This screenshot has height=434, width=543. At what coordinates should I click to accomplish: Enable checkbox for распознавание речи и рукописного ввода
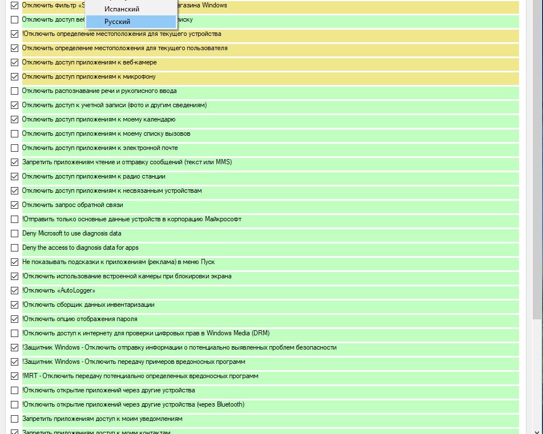click(x=14, y=91)
